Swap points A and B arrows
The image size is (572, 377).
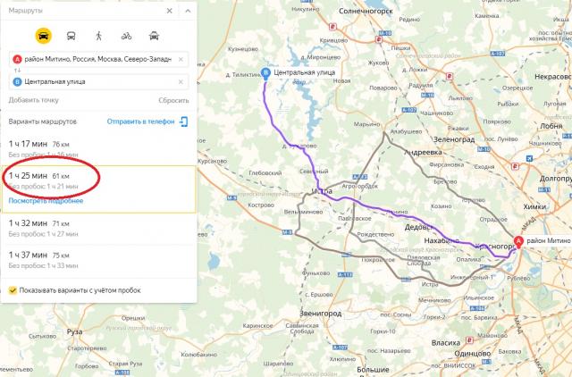point(17,70)
